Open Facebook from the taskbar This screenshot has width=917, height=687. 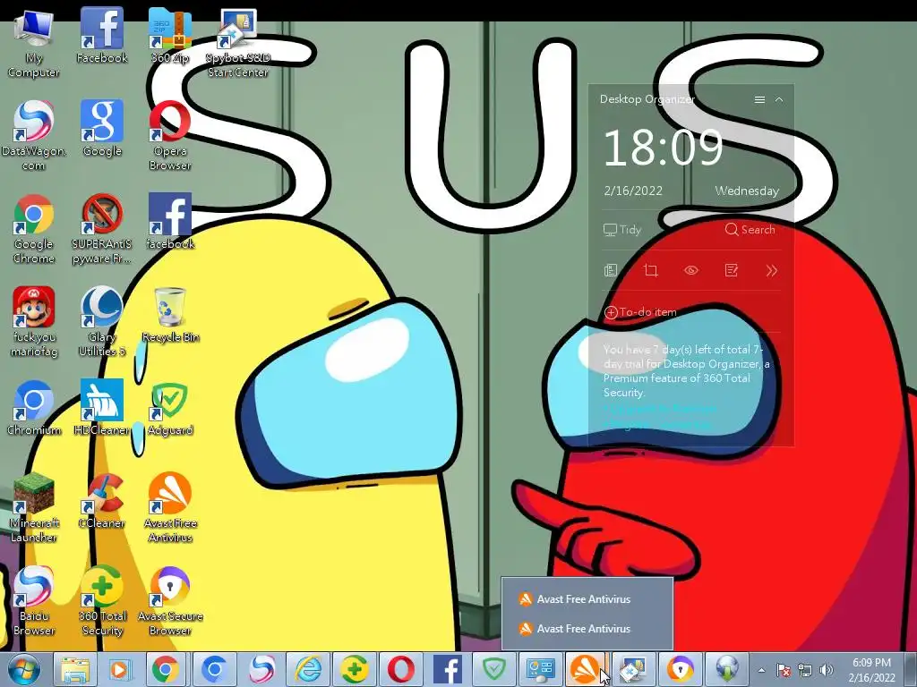(x=448, y=669)
